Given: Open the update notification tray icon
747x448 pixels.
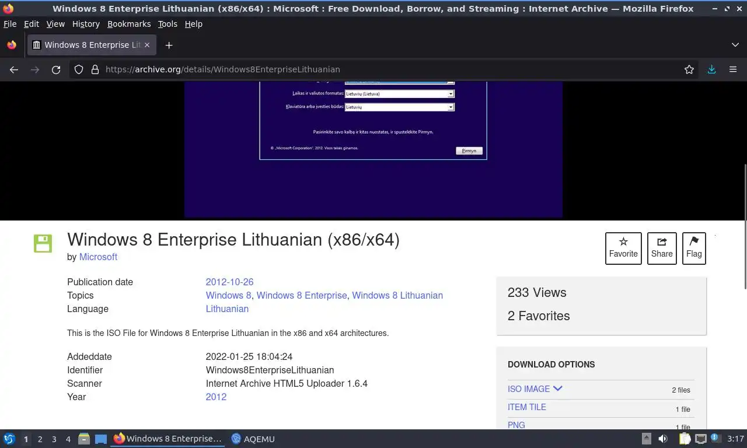Looking at the screenshot, I should (x=715, y=438).
